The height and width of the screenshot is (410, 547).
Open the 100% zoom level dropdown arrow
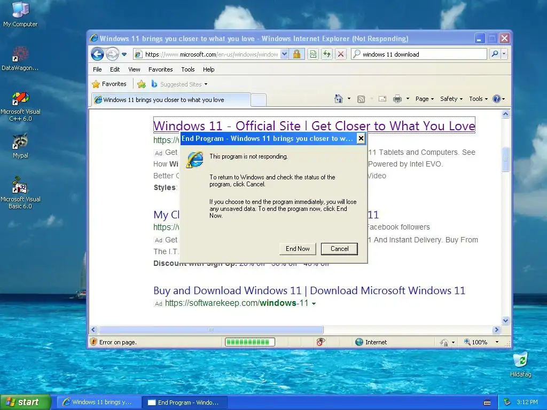[x=497, y=342]
